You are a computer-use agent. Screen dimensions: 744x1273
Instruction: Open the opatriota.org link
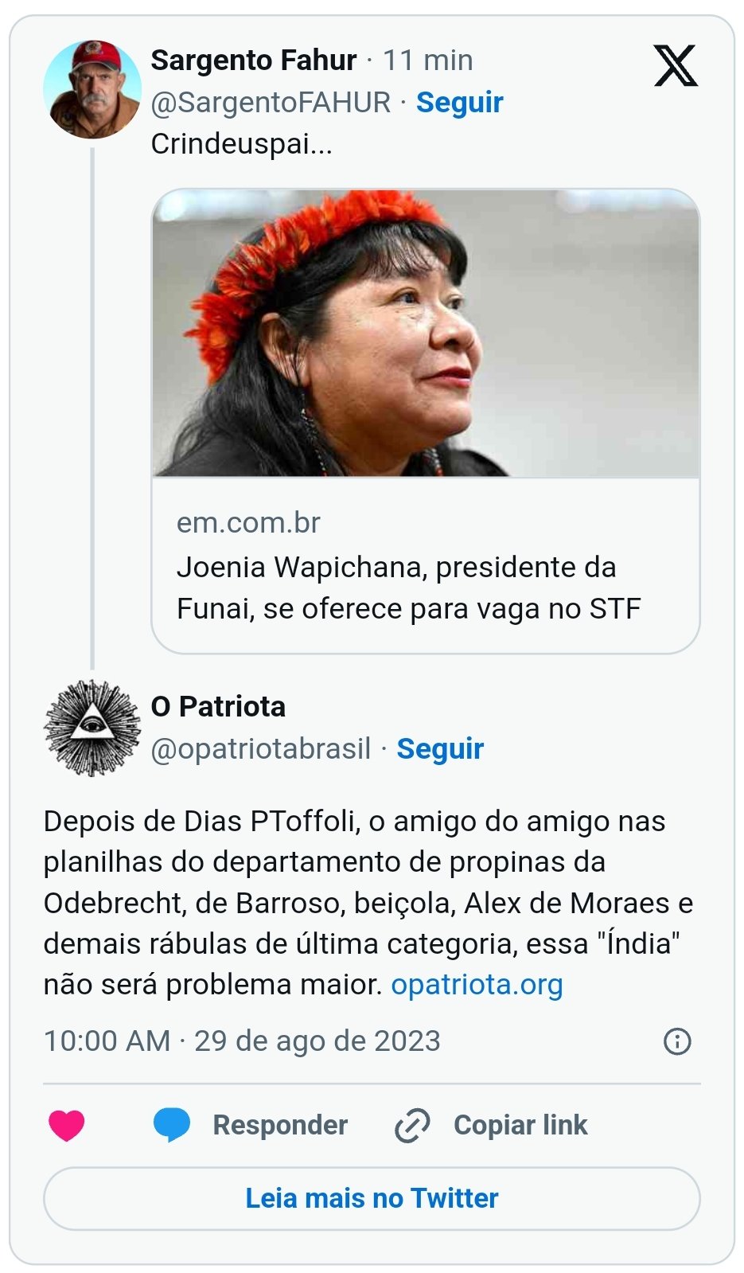point(477,985)
